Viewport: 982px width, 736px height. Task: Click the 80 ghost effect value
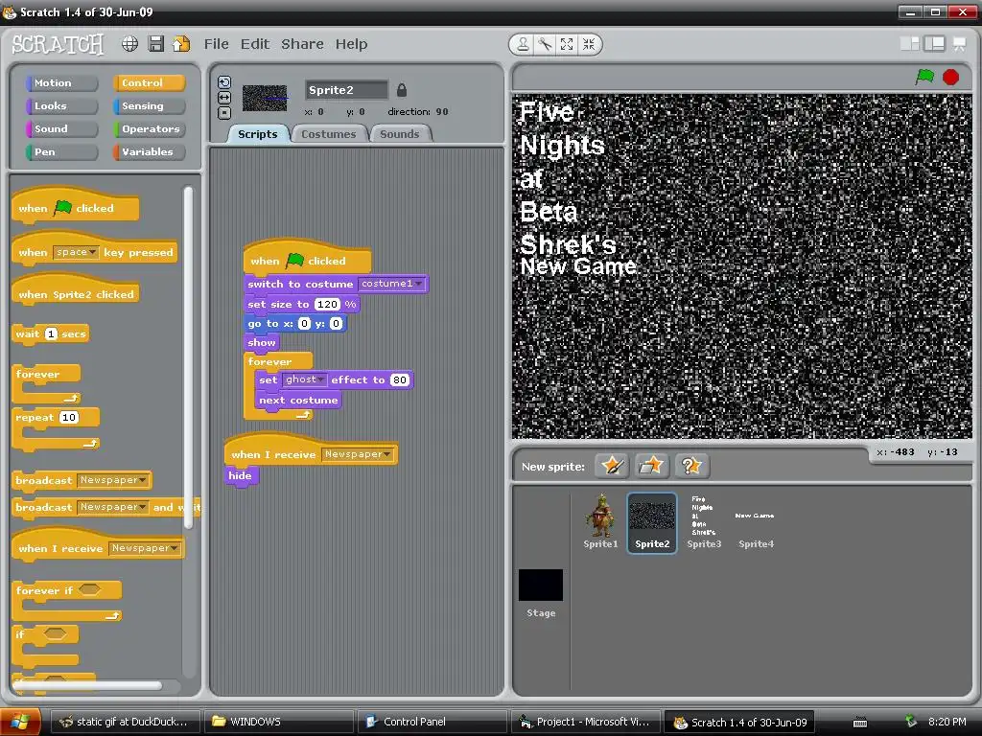(x=400, y=379)
